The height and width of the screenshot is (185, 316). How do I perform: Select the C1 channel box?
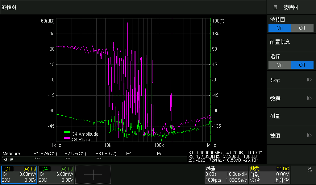[19, 175]
